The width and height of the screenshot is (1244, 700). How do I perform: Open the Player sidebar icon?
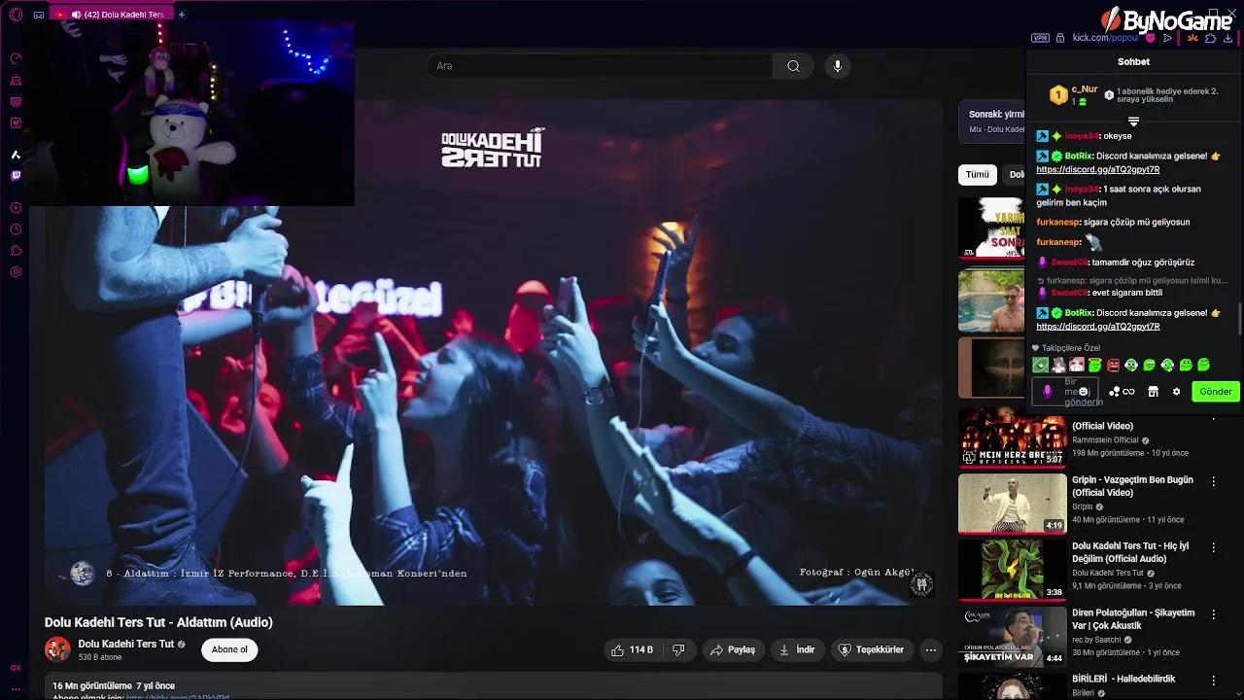pos(16,208)
